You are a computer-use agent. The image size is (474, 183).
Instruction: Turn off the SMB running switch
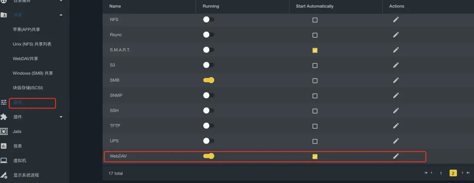point(208,80)
